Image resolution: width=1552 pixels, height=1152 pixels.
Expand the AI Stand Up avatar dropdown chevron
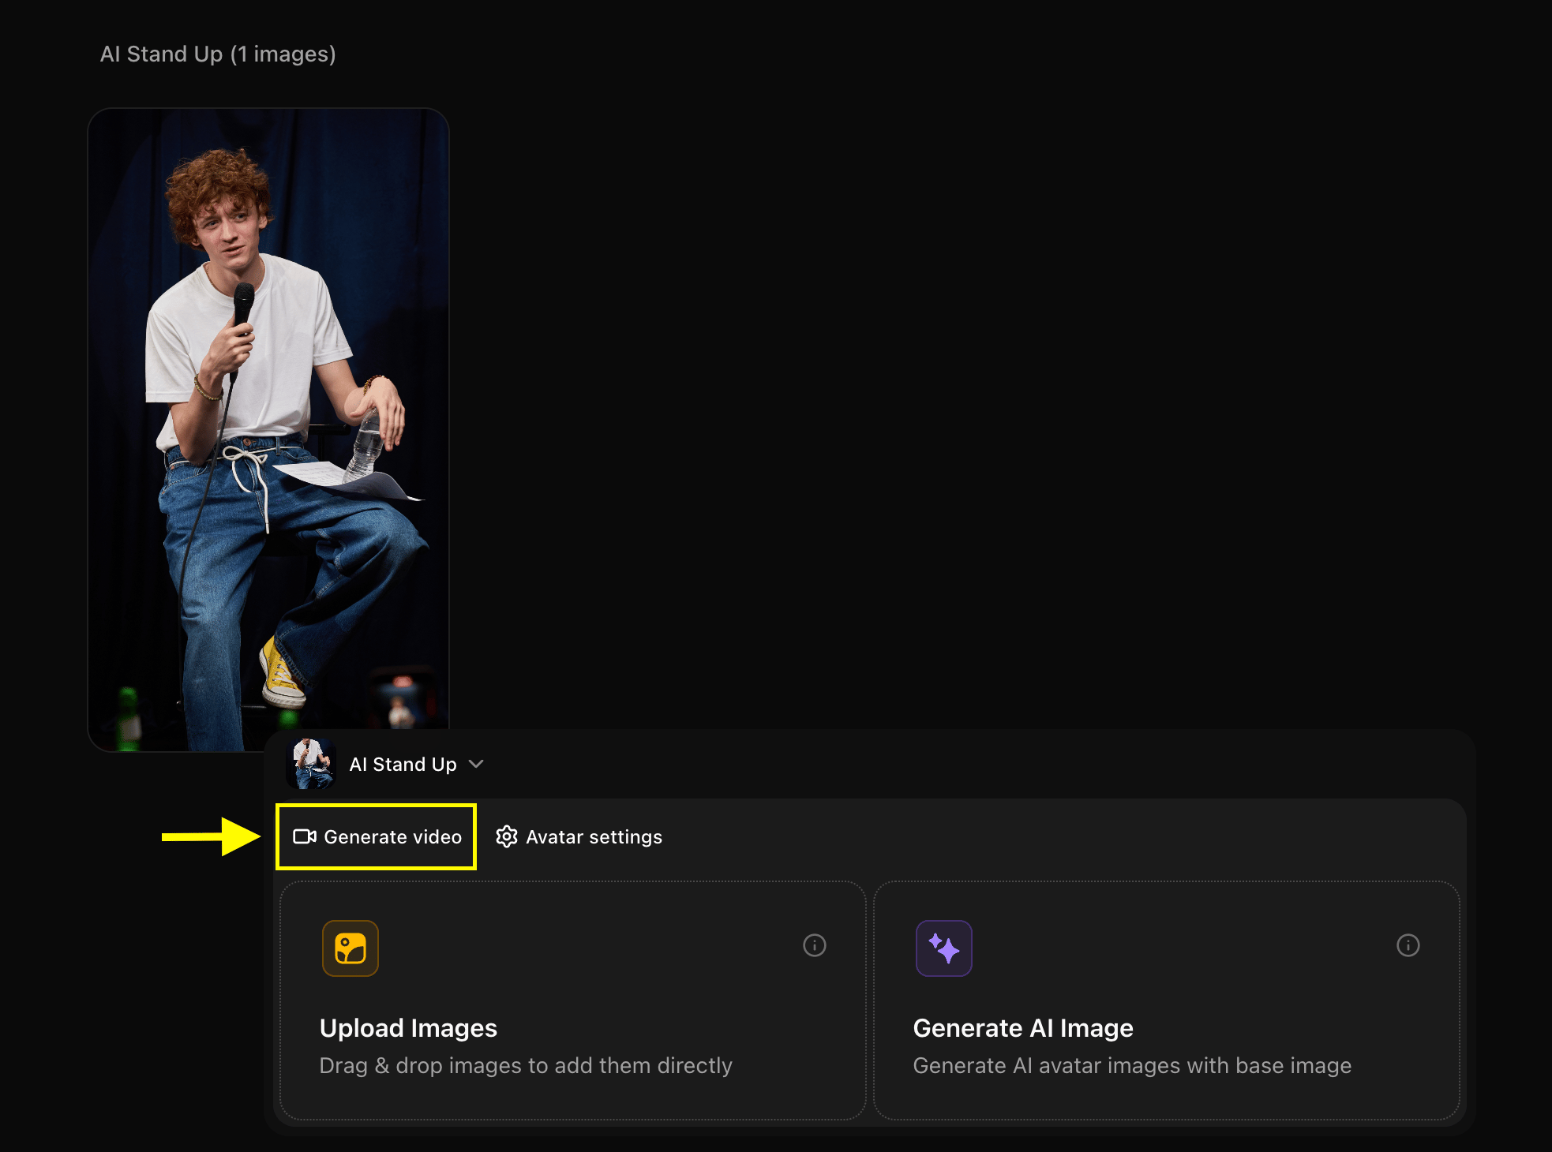click(x=476, y=764)
